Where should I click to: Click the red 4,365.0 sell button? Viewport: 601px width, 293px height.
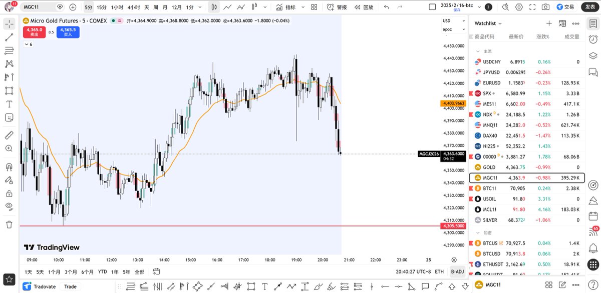[35, 32]
